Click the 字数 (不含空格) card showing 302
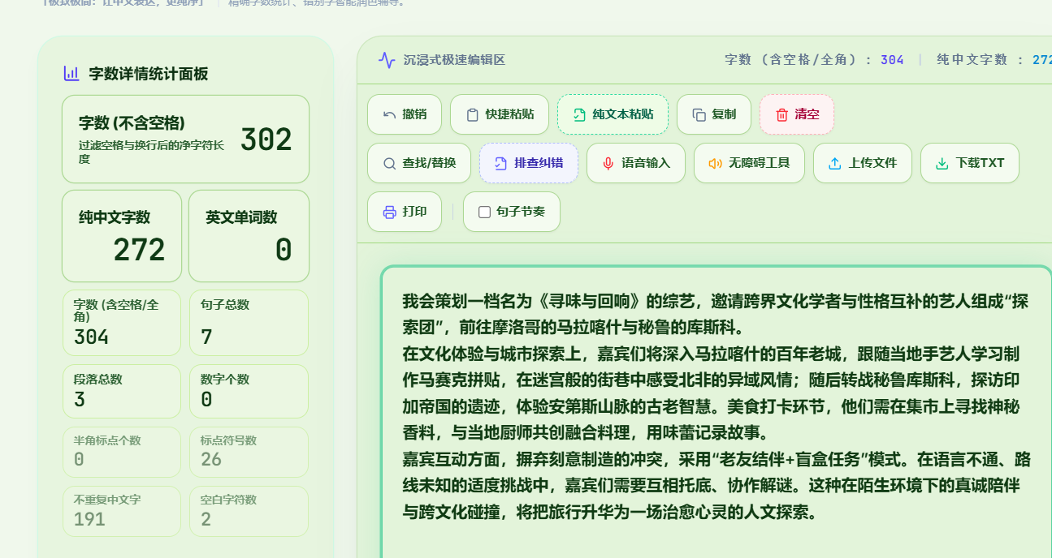Screen dimensions: 1052x558 pyautogui.click(x=185, y=139)
